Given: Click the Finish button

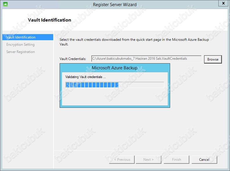Looking at the screenshot, I should (176, 160).
